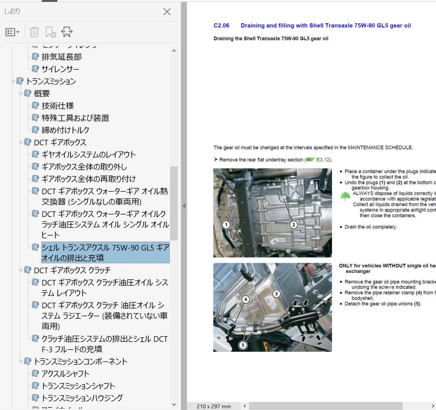The image size is (436, 410).
Task: Open the 技術仕様 bookmark
Action: click(57, 106)
